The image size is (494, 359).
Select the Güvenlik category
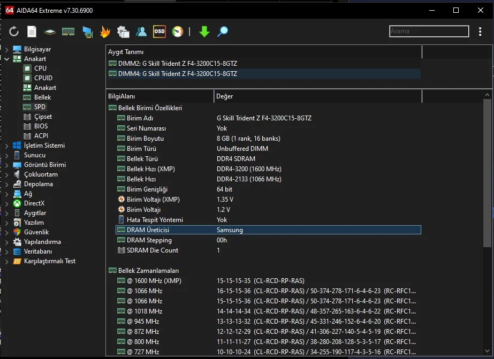point(36,232)
